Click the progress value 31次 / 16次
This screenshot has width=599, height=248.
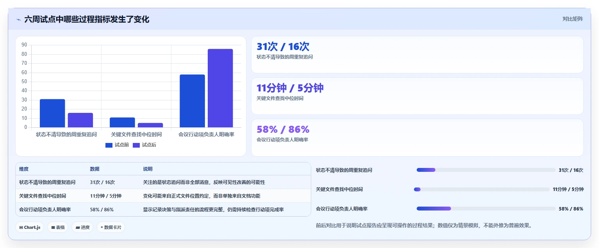click(571, 170)
